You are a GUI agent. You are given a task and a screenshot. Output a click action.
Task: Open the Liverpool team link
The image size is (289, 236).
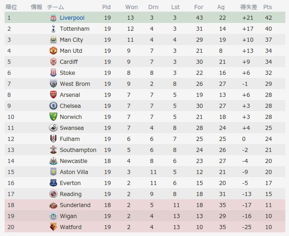[72, 18]
